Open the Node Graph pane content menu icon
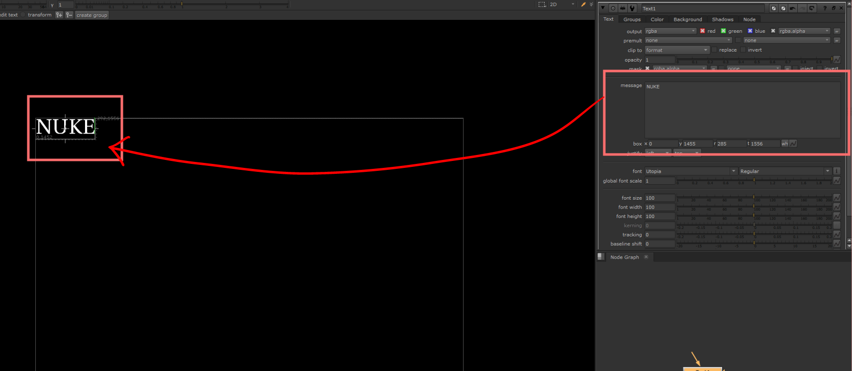The image size is (852, 371). (x=601, y=257)
